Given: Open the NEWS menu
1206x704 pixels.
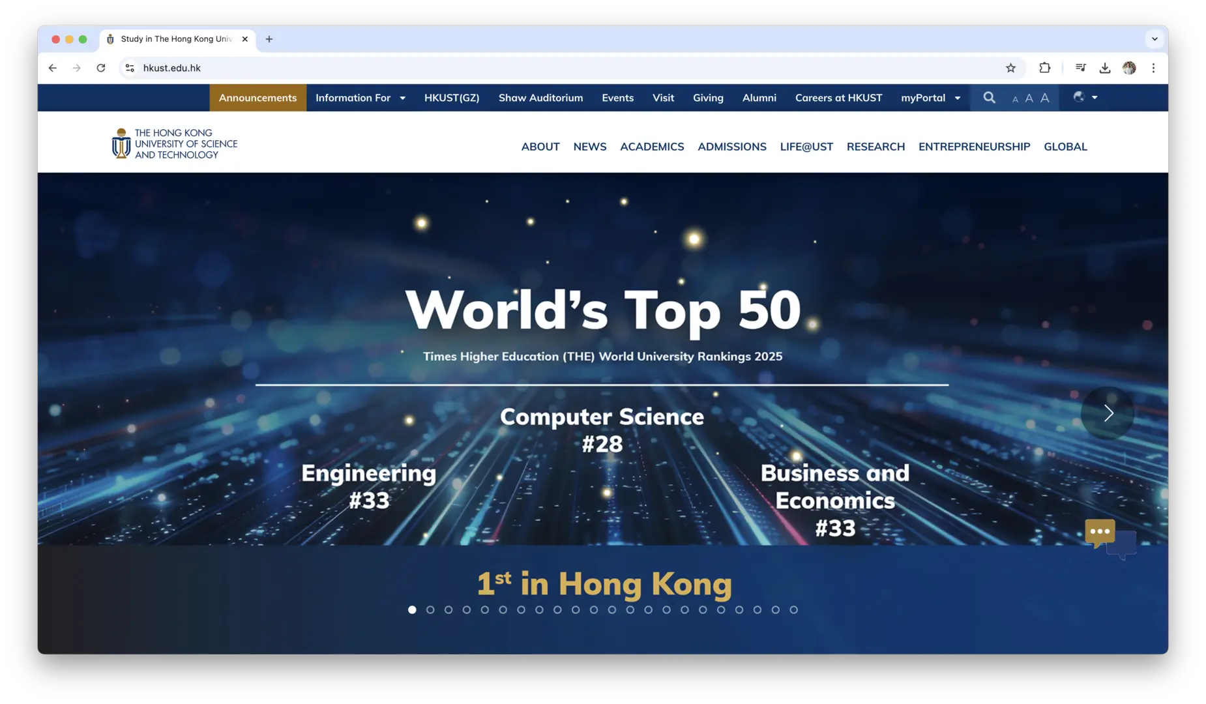Looking at the screenshot, I should pyautogui.click(x=590, y=147).
